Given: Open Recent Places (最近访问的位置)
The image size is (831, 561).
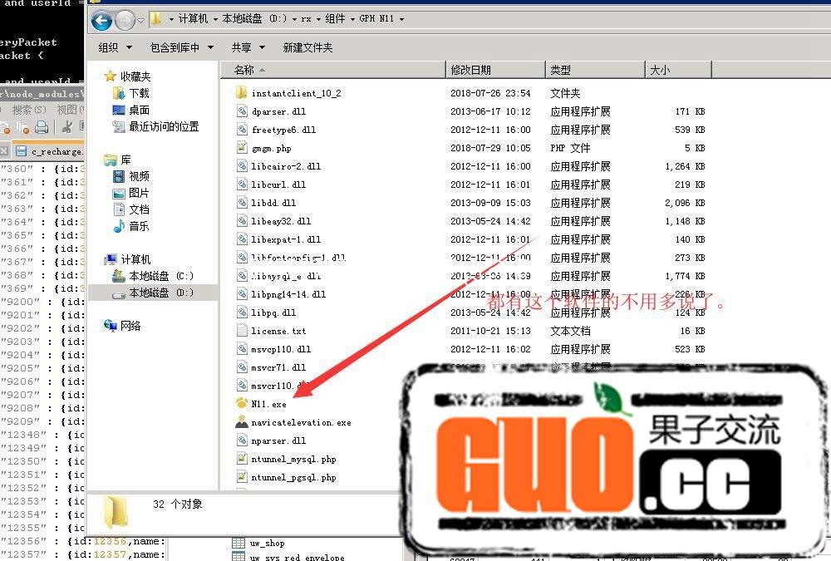Looking at the screenshot, I should (x=164, y=126).
